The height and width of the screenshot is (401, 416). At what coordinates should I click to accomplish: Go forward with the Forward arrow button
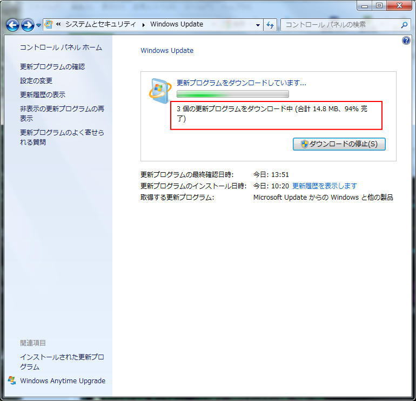tap(28, 25)
